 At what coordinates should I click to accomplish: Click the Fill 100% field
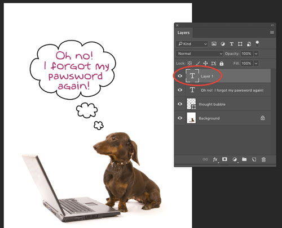pos(247,64)
